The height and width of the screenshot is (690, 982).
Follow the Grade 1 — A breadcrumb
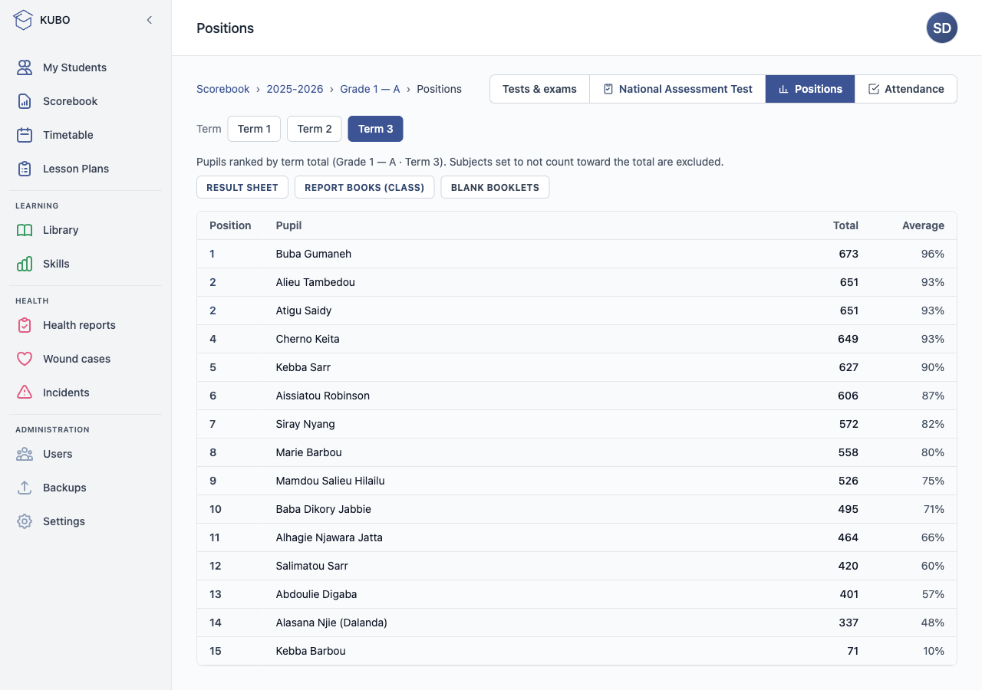pos(370,89)
